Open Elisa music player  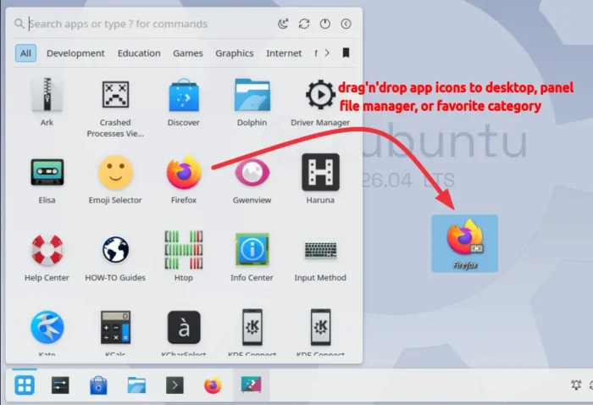pos(47,180)
